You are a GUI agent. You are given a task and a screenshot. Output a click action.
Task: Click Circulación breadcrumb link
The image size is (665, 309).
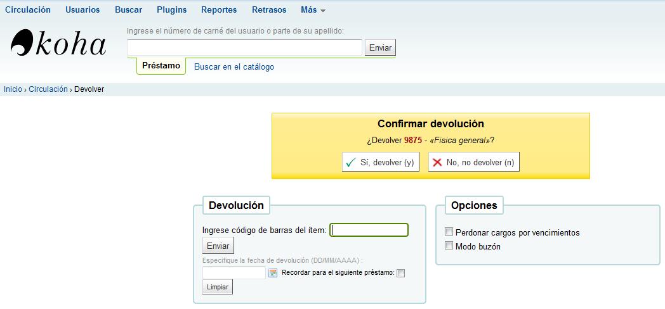coord(48,89)
